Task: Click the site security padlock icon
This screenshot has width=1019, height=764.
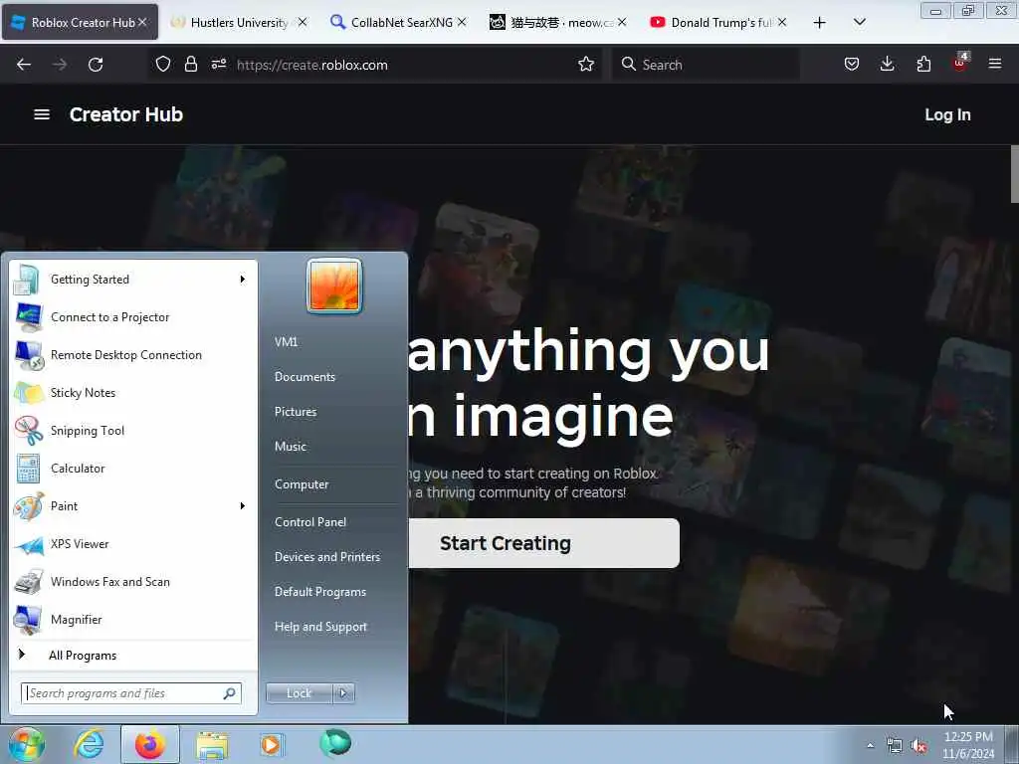Action: 190,64
